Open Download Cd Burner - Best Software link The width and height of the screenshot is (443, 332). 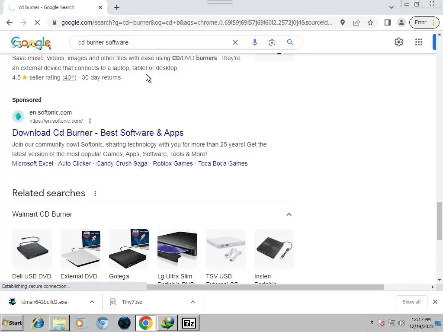coord(98,133)
